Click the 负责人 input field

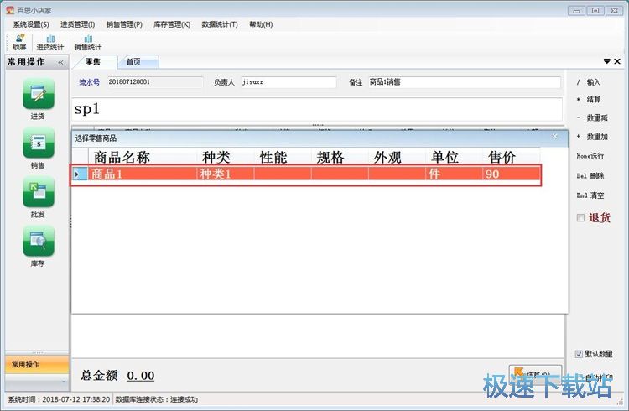tap(289, 82)
